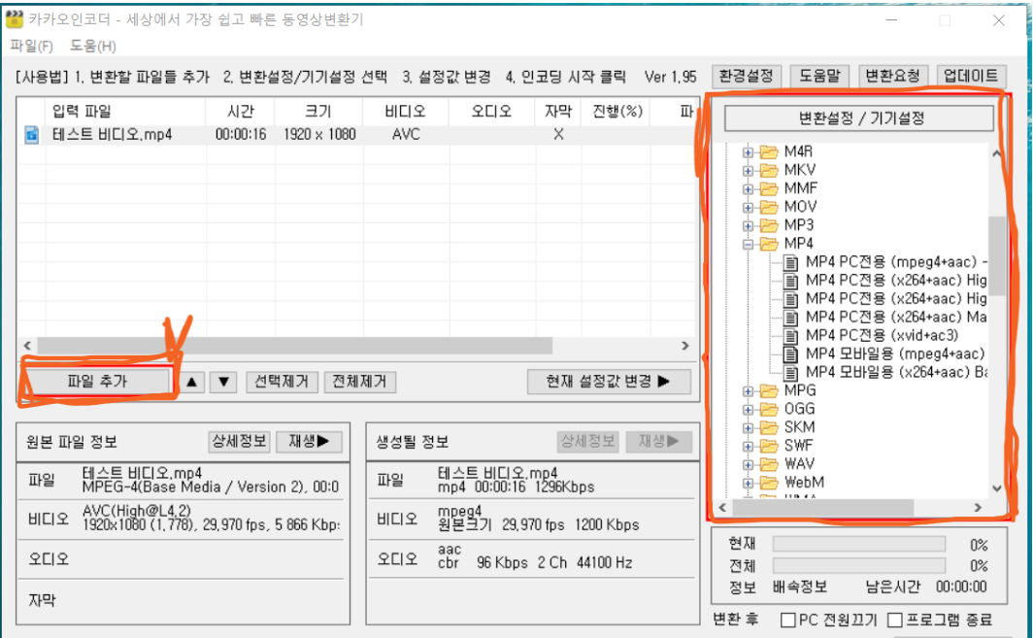This screenshot has width=1033, height=638.
Task: Click the 선택제거 button
Action: click(282, 382)
